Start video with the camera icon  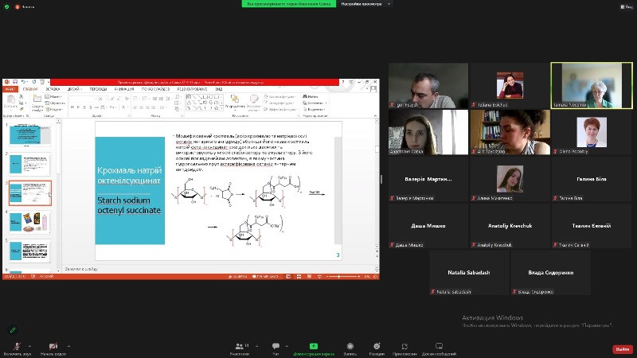[53, 348]
